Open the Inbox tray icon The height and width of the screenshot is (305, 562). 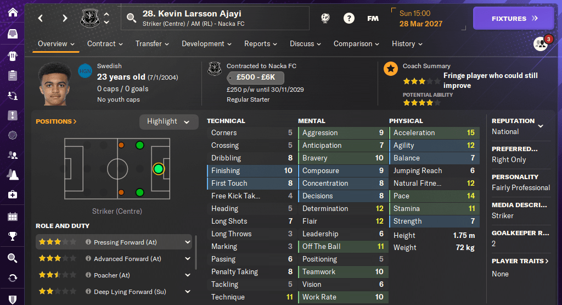coord(12,34)
